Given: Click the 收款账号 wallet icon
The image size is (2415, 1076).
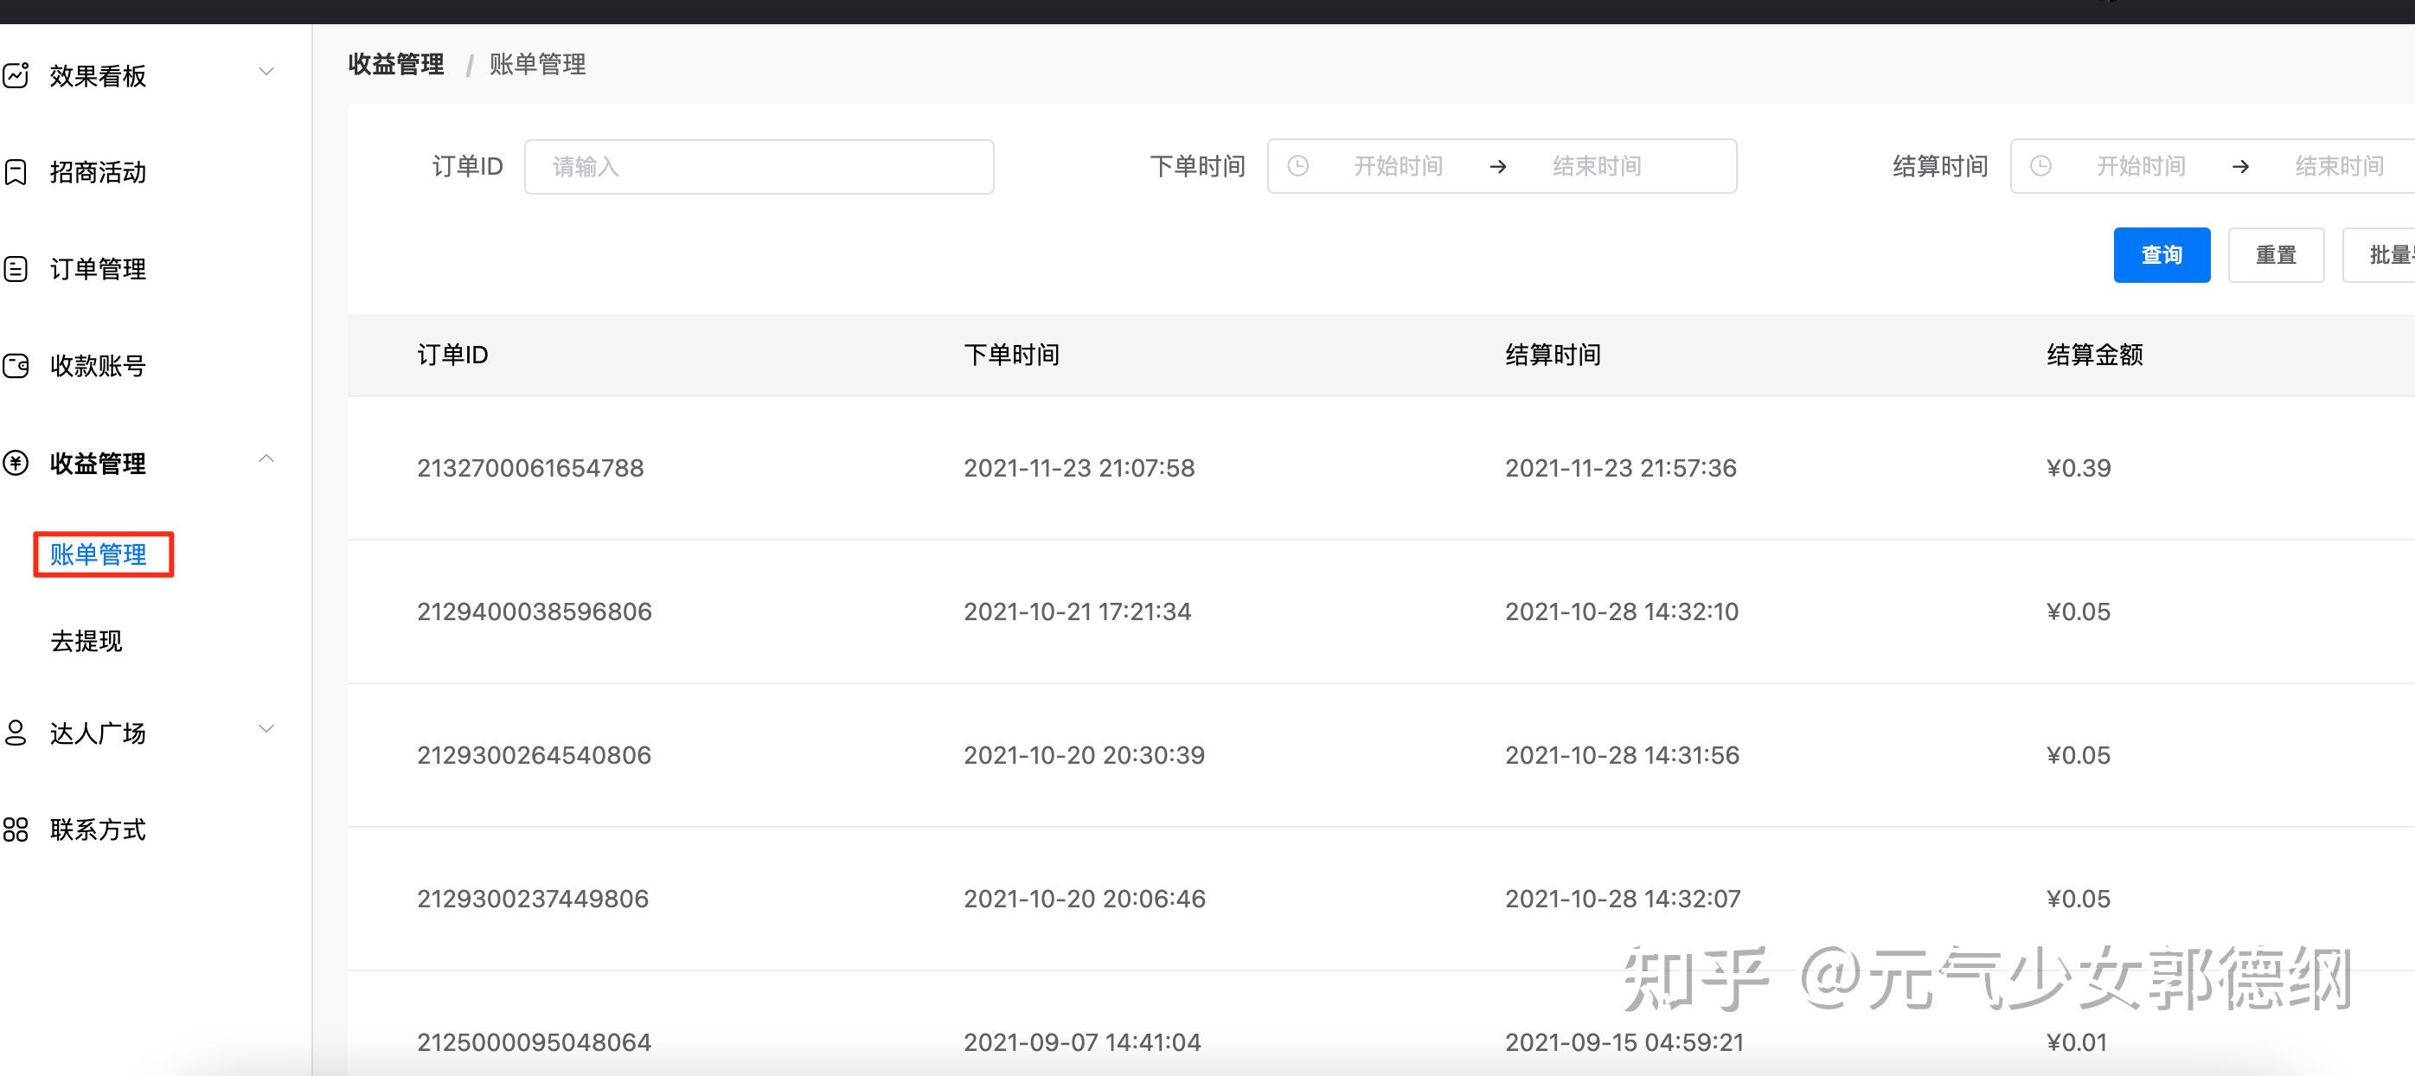Looking at the screenshot, I should click(x=16, y=366).
